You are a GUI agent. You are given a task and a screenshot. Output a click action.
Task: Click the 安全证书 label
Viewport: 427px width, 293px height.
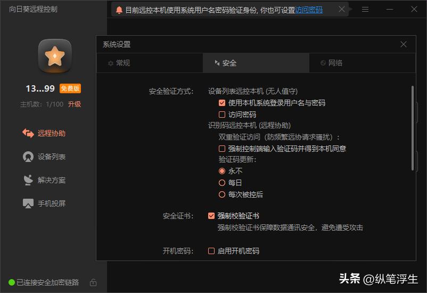point(178,216)
